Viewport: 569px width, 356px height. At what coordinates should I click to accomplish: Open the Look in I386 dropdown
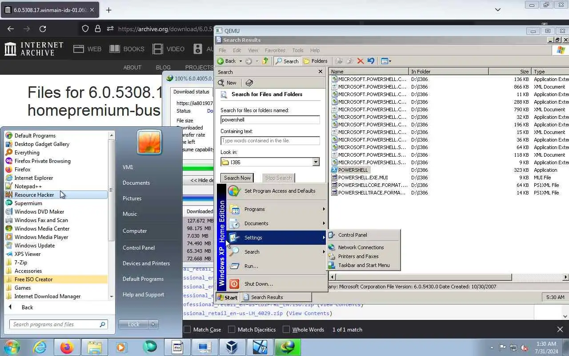tap(316, 162)
